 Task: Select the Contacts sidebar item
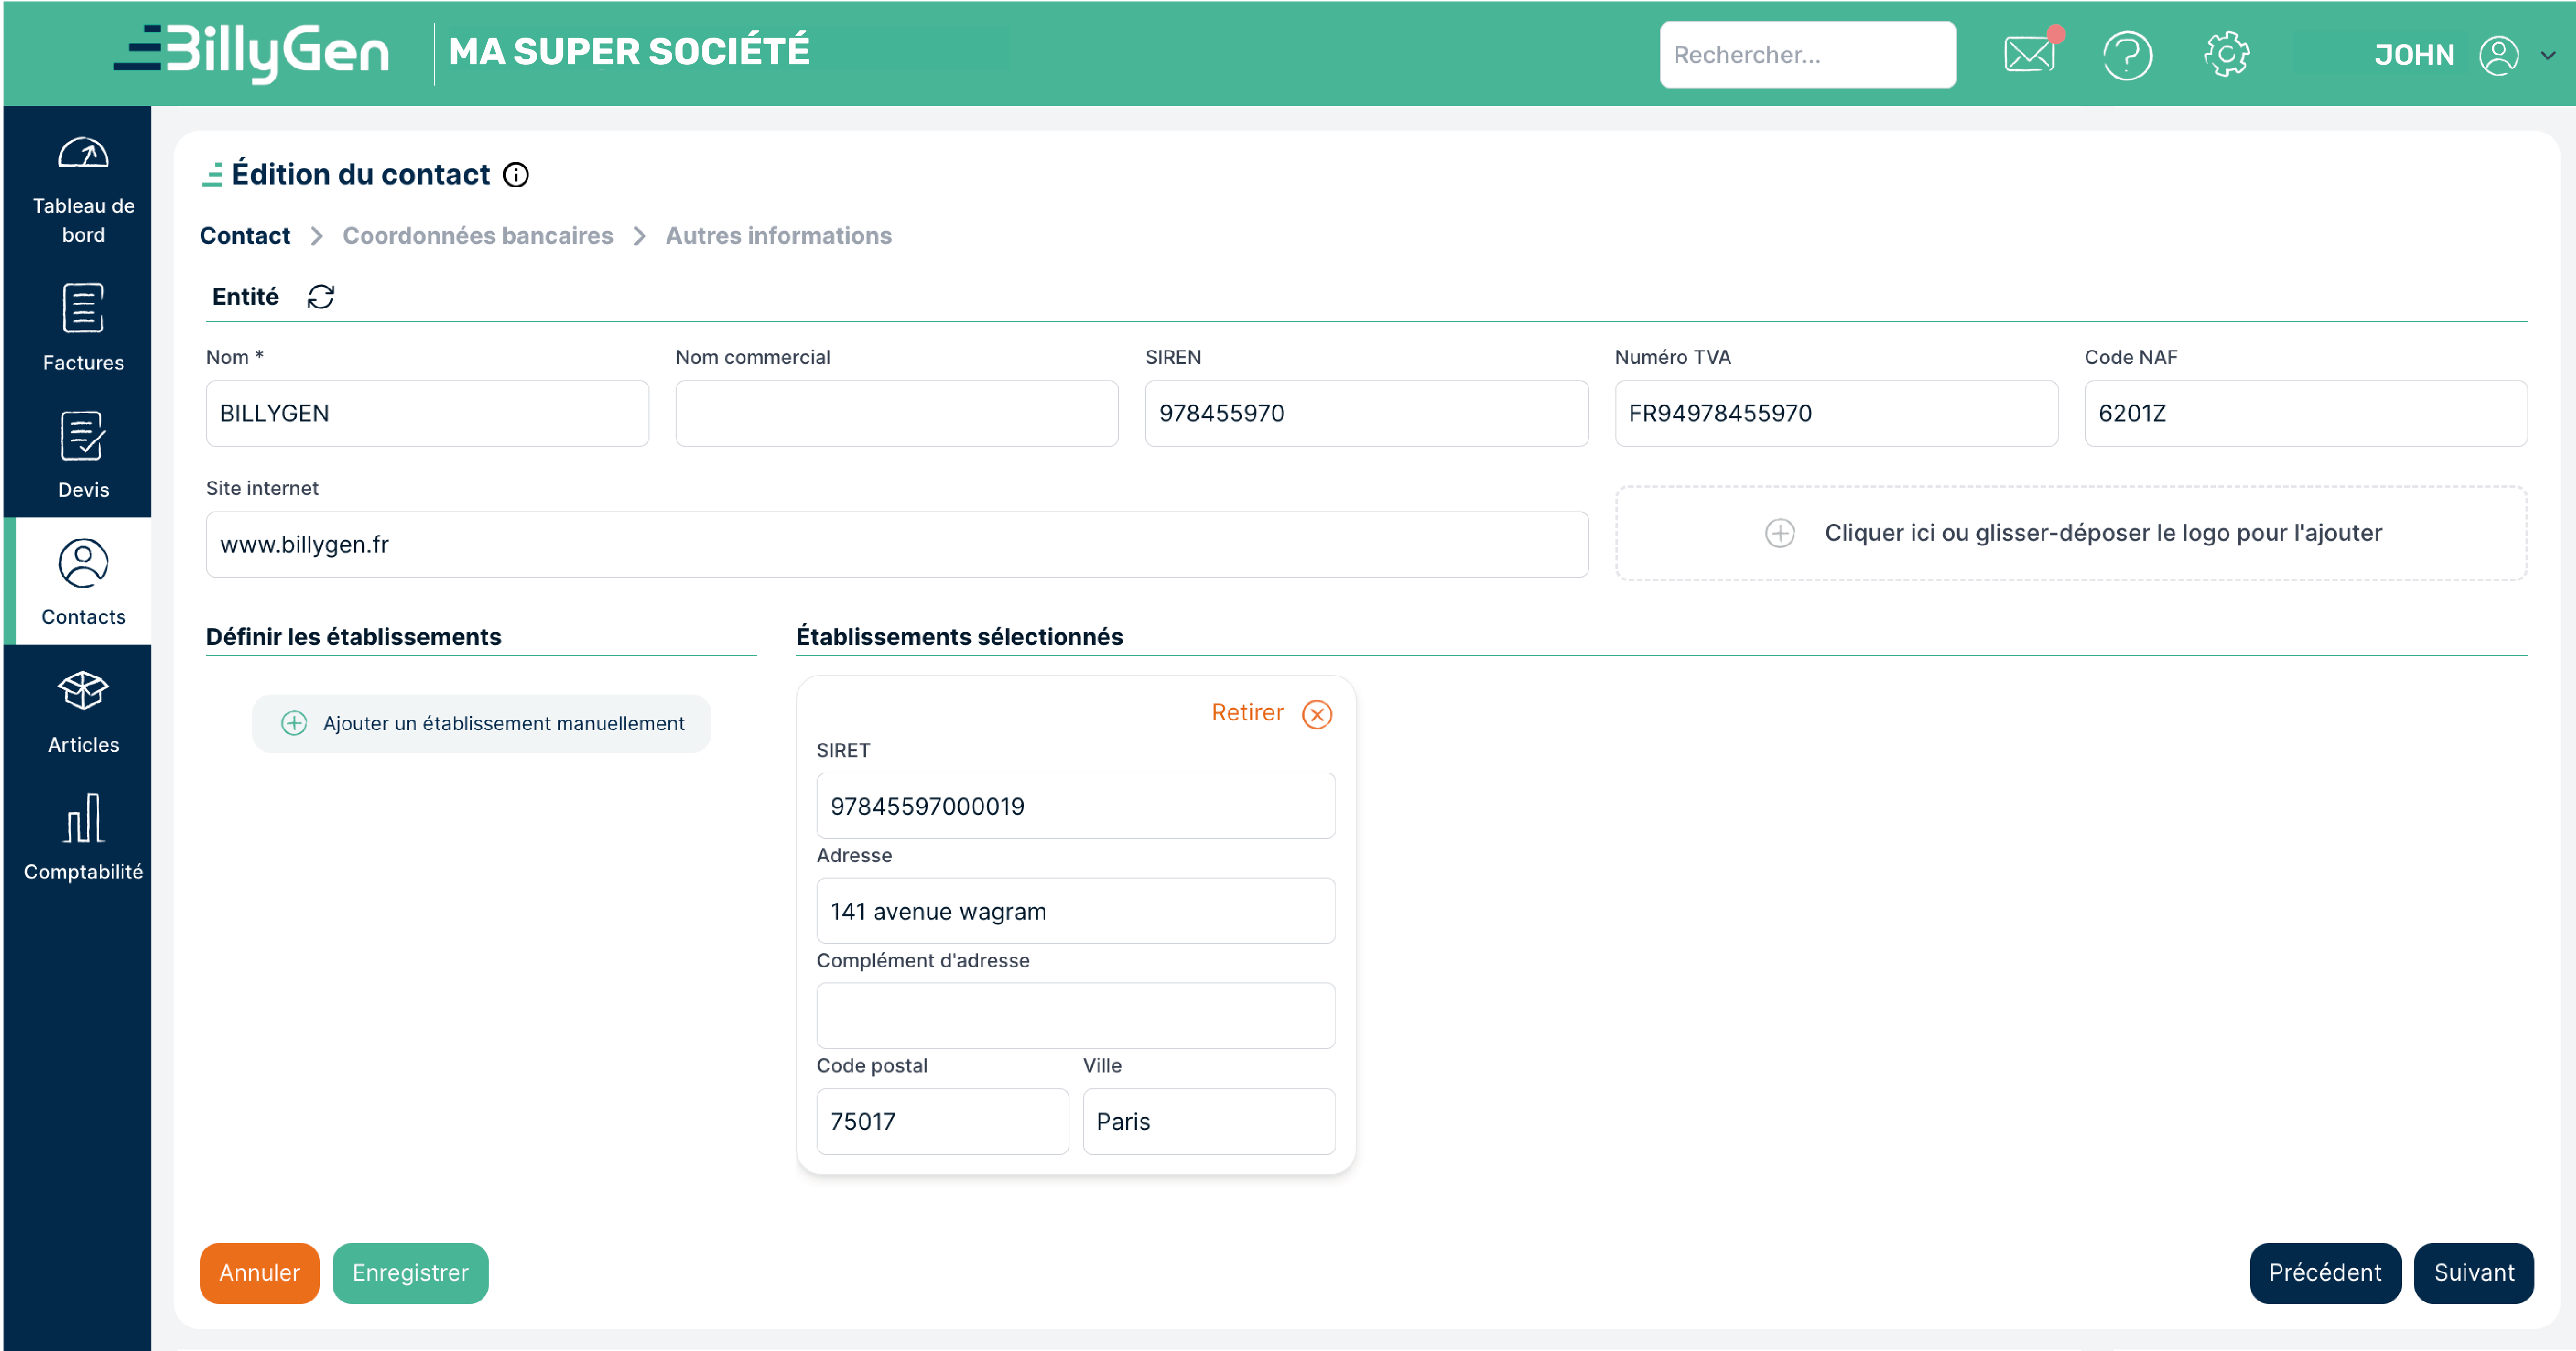83,582
